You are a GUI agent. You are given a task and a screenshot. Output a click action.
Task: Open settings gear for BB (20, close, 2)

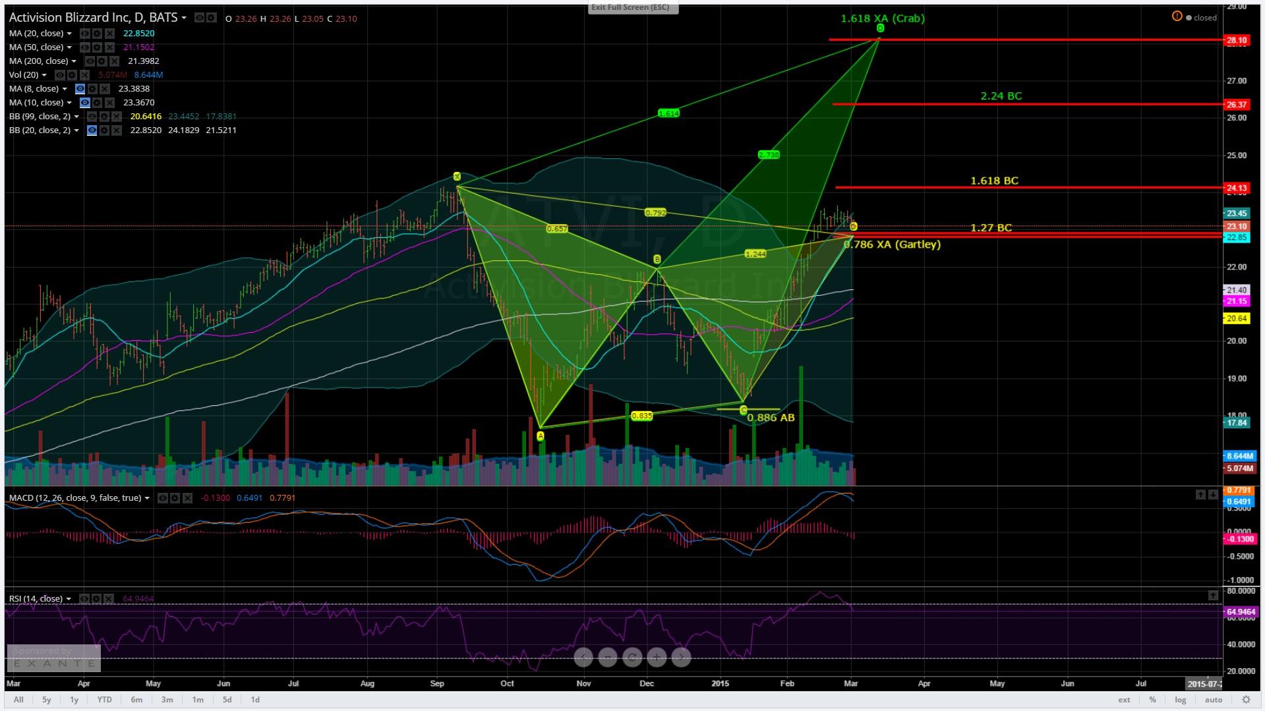pyautogui.click(x=104, y=130)
